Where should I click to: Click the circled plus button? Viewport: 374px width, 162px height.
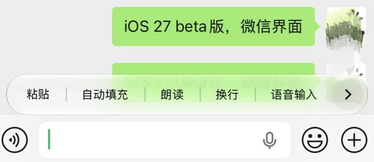click(354, 140)
